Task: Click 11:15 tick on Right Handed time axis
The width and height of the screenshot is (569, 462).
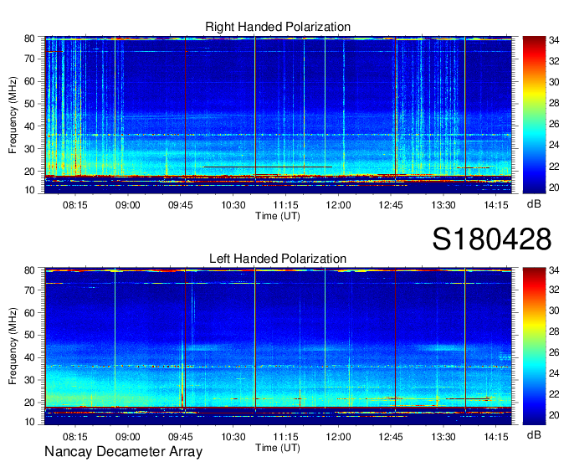Action: (x=286, y=205)
